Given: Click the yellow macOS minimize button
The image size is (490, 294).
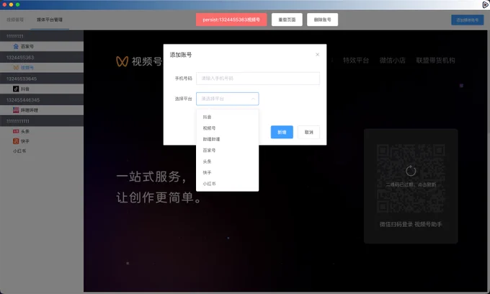Looking at the screenshot, I should (11, 4).
